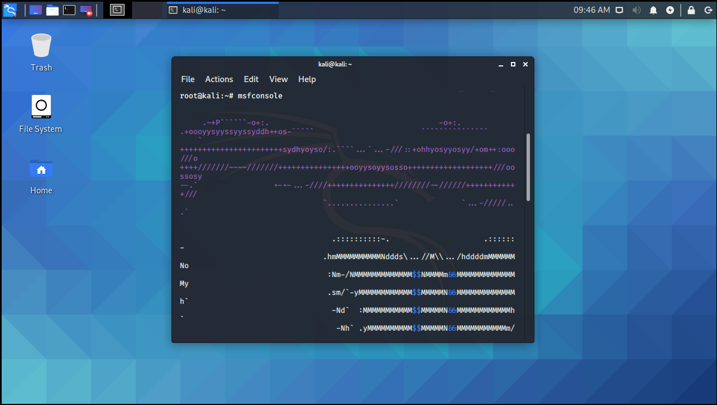Open the notifications bell icon

(653, 10)
